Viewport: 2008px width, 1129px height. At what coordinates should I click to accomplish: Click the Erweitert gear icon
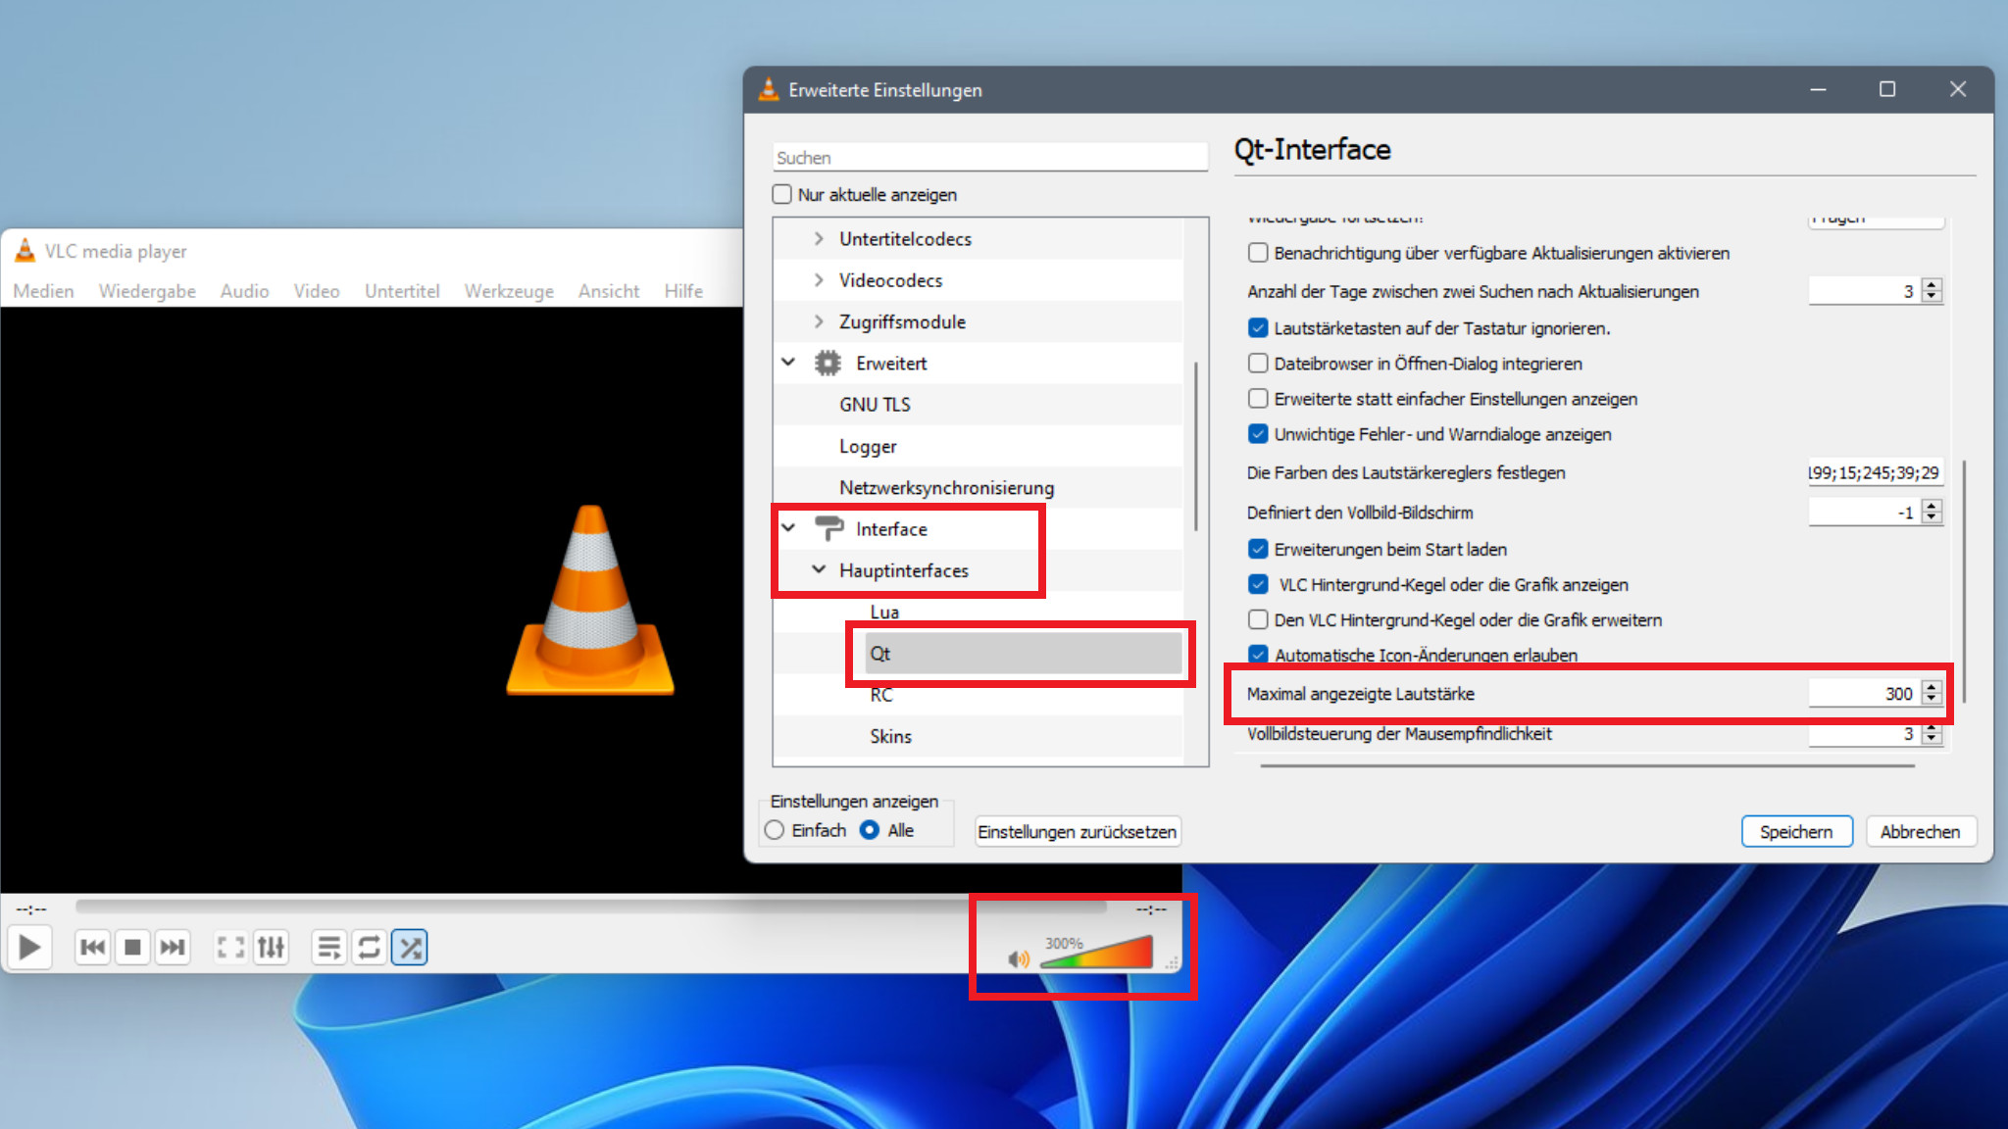coord(828,363)
